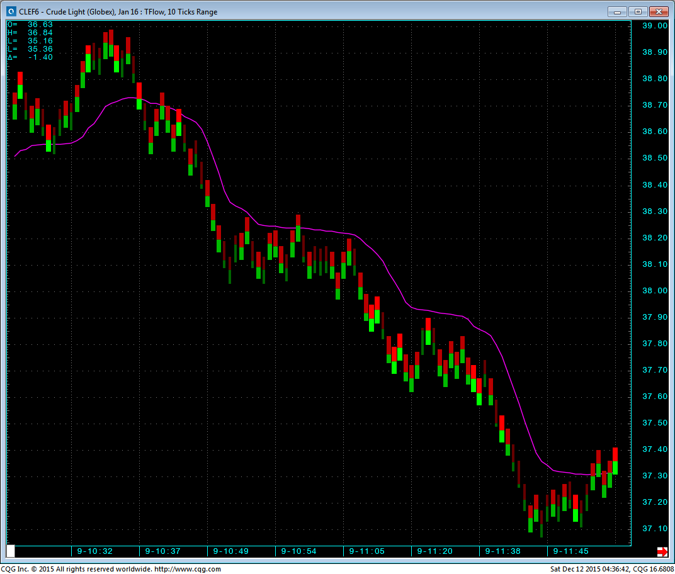675x574 pixels.
Task: Select the 9-10:54 time axis label
Action: pyautogui.click(x=298, y=551)
